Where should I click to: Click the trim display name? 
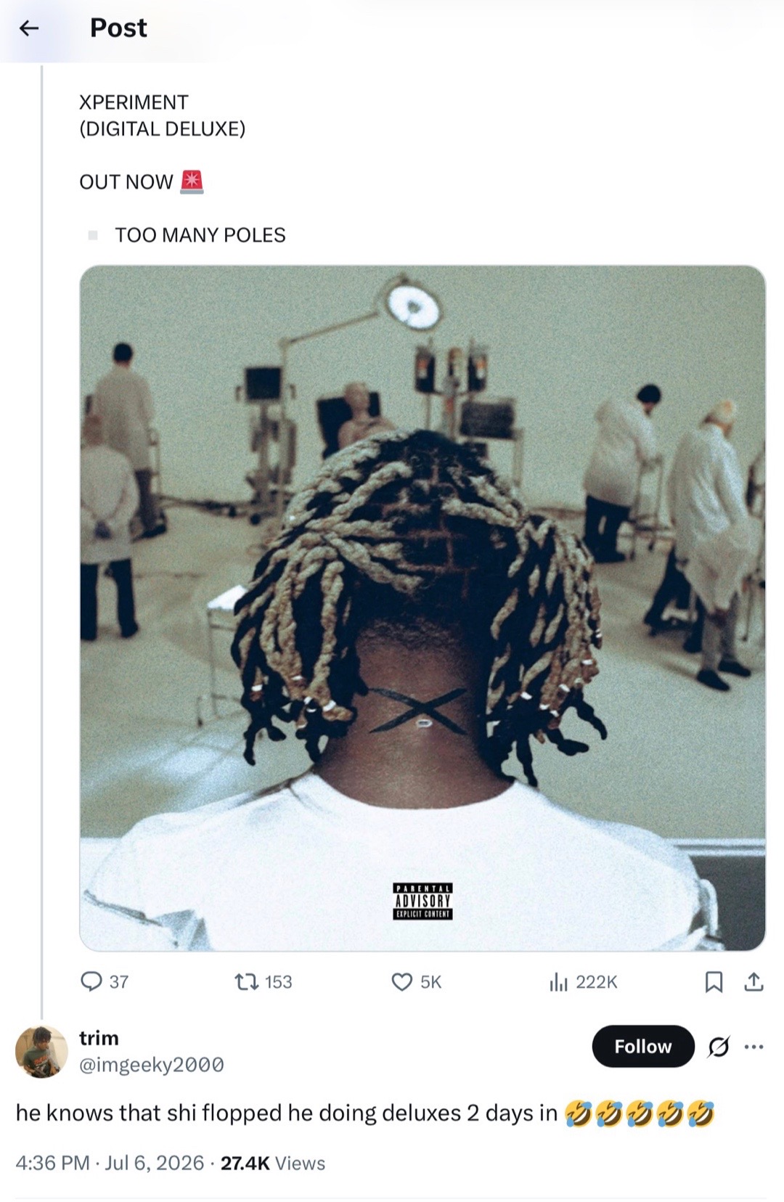[99, 1038]
